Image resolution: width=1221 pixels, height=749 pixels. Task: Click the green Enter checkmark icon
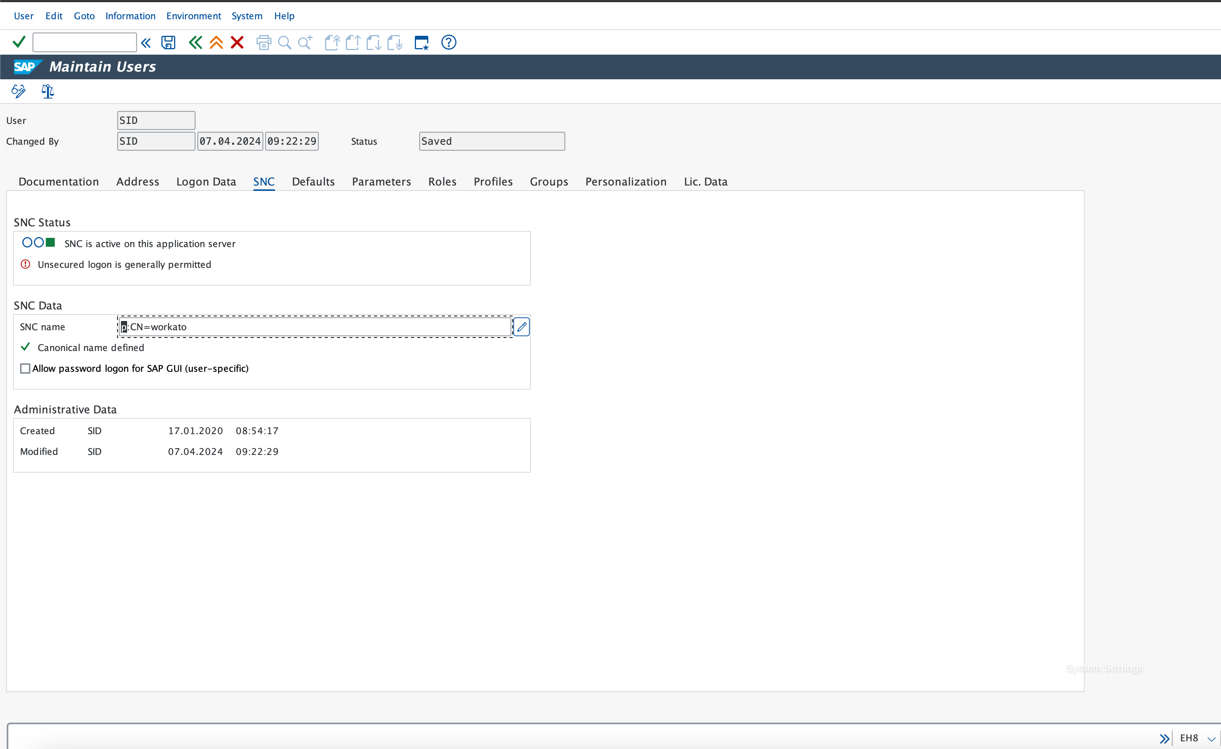[19, 42]
